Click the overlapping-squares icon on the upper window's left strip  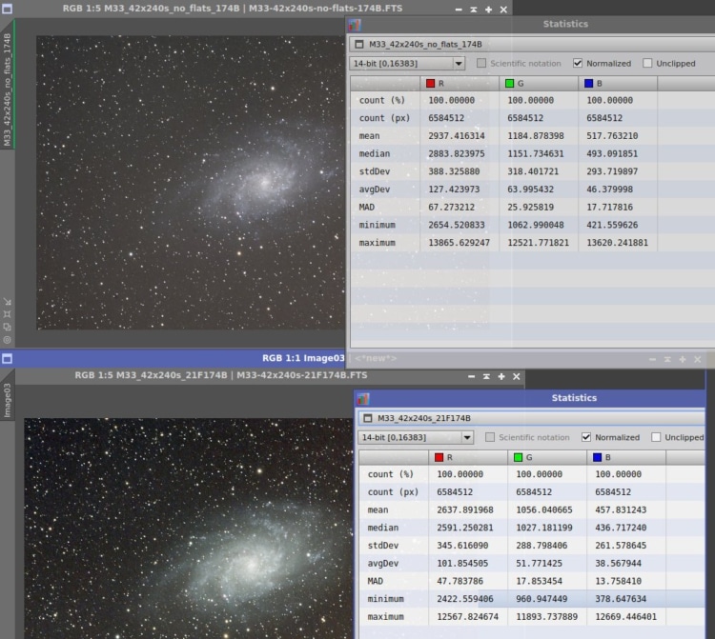[8, 327]
